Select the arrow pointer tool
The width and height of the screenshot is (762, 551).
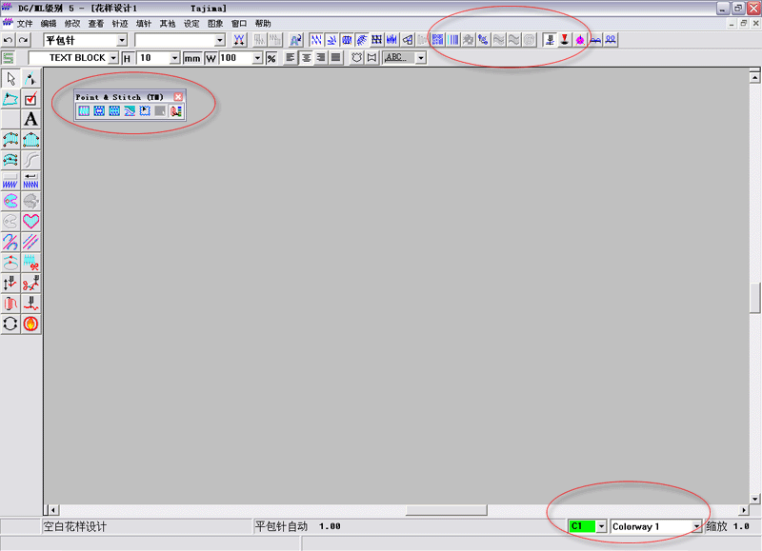[x=11, y=78]
